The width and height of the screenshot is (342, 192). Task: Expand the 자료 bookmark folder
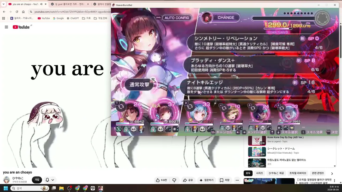[x=86, y=18]
